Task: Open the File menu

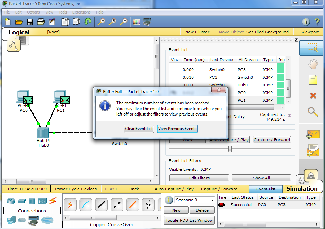Action: 7,12
